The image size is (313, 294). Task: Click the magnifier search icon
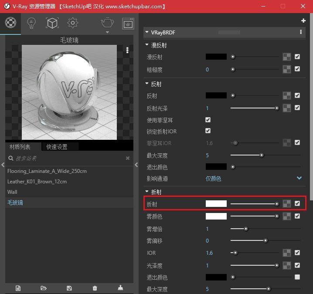point(10,159)
